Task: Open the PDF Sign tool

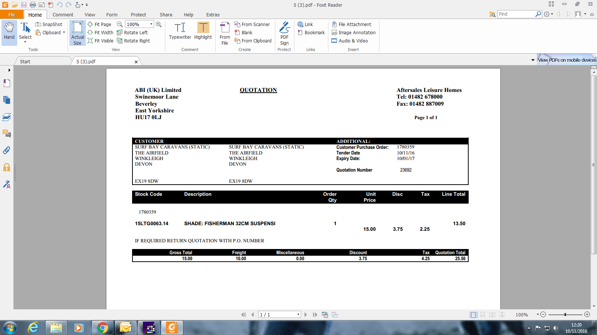Action: pos(284,33)
